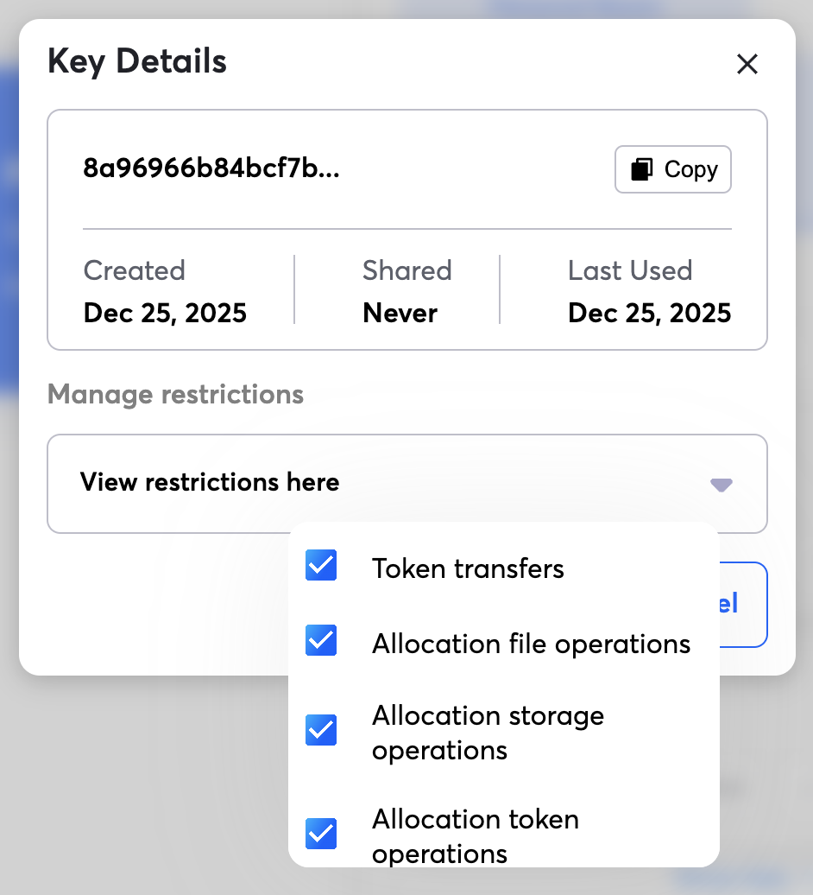Untick the Allocation token operations checkbox

tap(321, 834)
